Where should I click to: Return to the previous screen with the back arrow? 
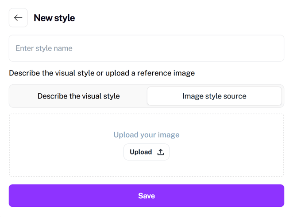[x=18, y=18]
